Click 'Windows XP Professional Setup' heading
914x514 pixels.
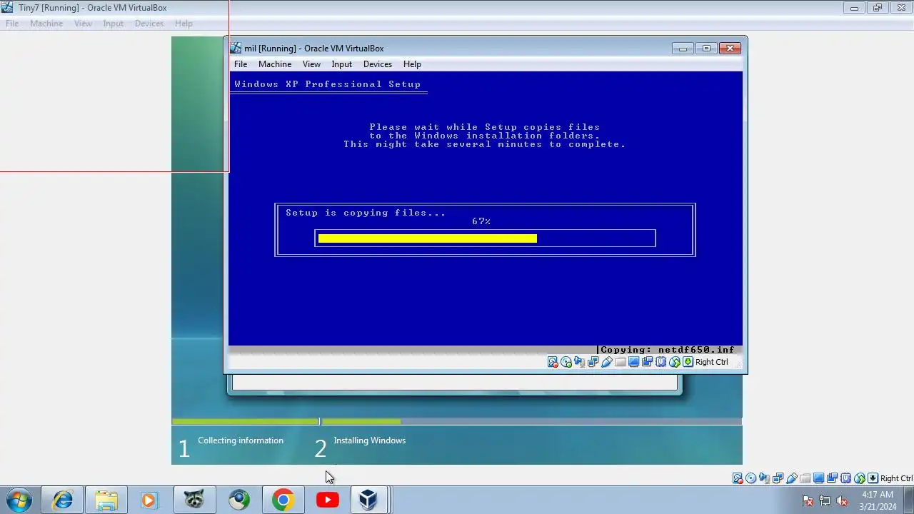tap(328, 84)
